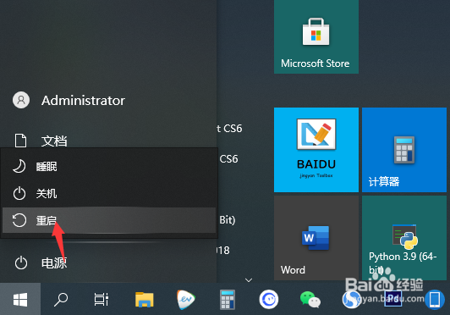Screen dimensions: 450x315
Task: Click the restart circular arrow icon
Action: 19,220
